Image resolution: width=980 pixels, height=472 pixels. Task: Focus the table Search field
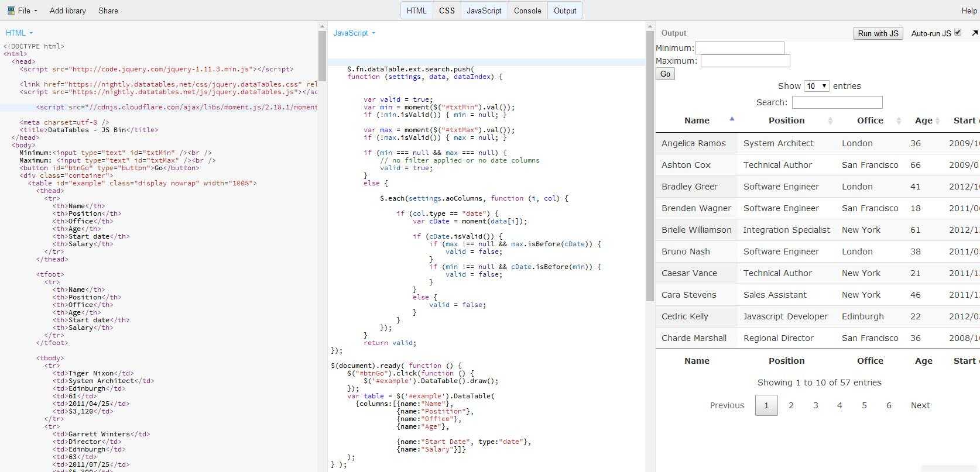click(837, 102)
